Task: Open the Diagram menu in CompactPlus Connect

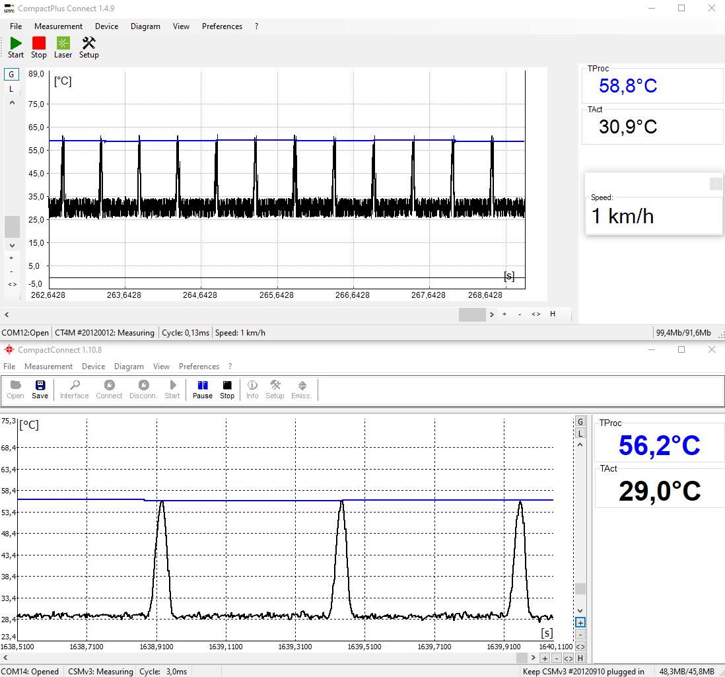Action: (145, 26)
